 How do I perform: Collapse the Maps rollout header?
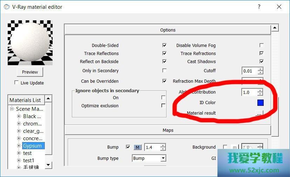tap(168, 130)
